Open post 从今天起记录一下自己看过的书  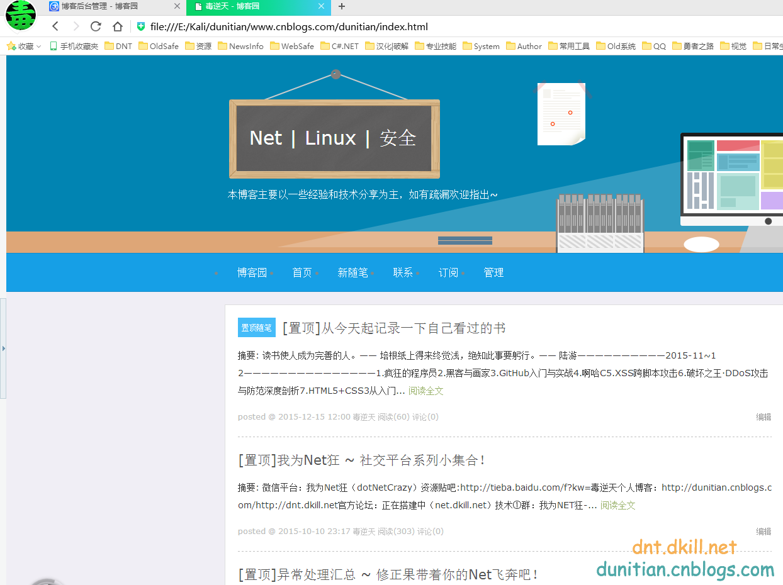pos(394,328)
